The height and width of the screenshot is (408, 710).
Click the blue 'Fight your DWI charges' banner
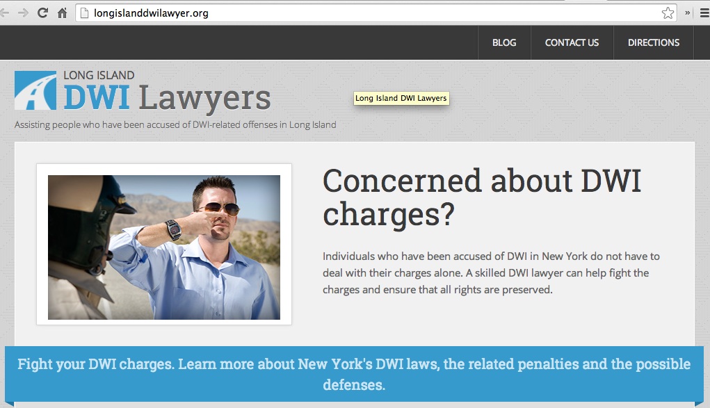354,374
